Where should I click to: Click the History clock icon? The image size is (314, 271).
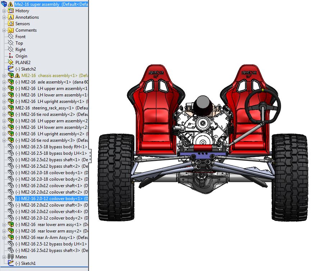pos(11,11)
